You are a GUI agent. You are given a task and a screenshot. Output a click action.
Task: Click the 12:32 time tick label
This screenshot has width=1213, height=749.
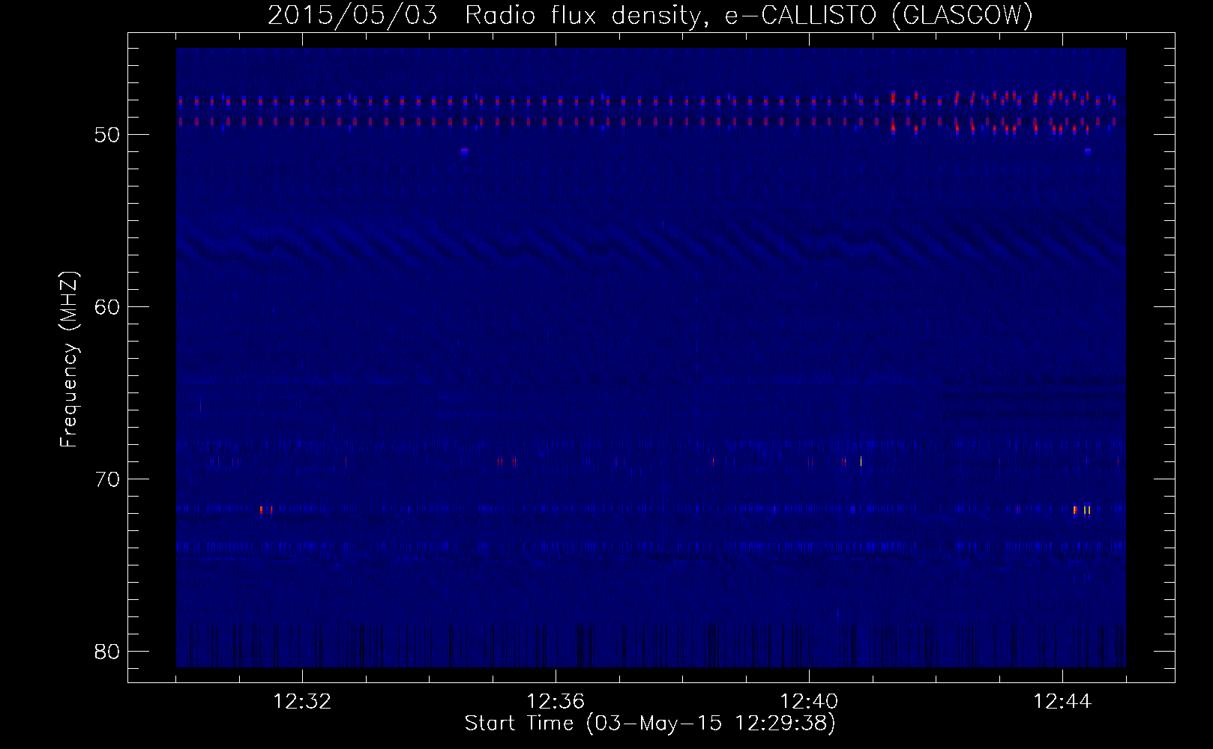[302, 702]
